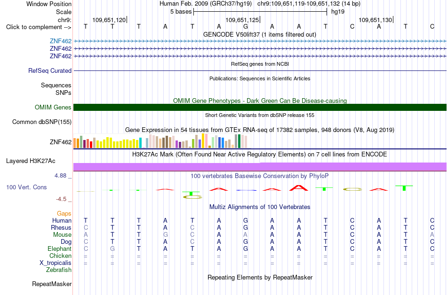Click the G base in the reference sequence row
The height and width of the screenshot is (295, 447).
[246, 26]
